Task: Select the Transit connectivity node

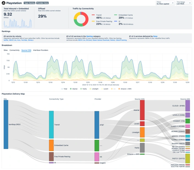Action: click(x=51, y=124)
